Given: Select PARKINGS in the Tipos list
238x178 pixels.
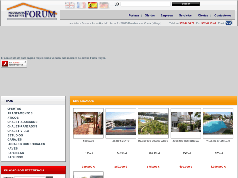Looking at the screenshot, I should [x=15, y=157].
